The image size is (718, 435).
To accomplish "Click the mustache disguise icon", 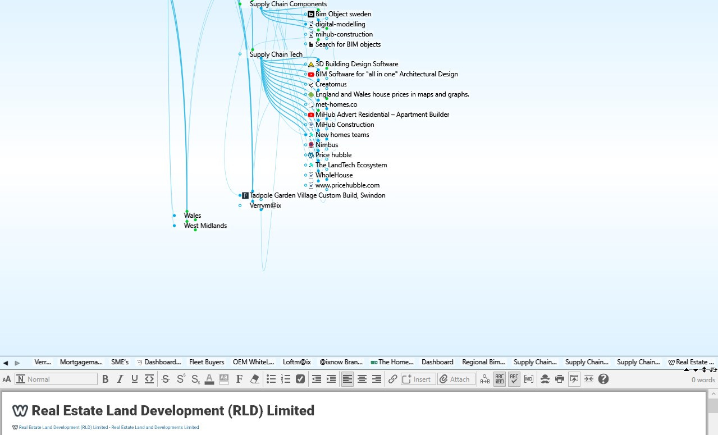I will click(x=545, y=379).
